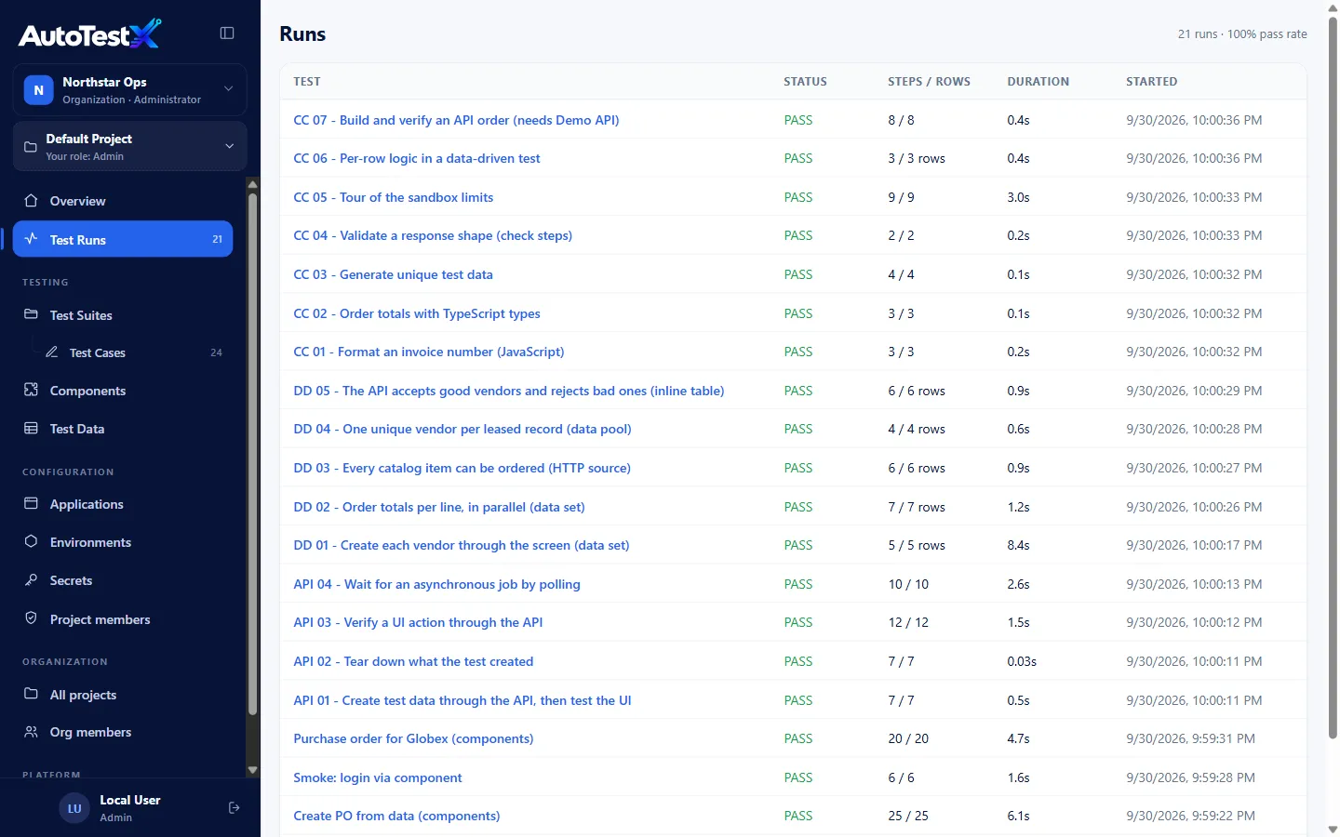Go to Test Suites section
Image resolution: width=1340 pixels, height=837 pixels.
123,315
